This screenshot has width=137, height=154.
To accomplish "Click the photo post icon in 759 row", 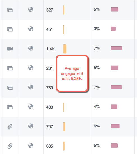I will 10,88.
